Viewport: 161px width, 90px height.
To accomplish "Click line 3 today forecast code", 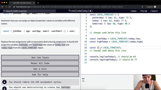I will pyautogui.click(x=110, y=20).
